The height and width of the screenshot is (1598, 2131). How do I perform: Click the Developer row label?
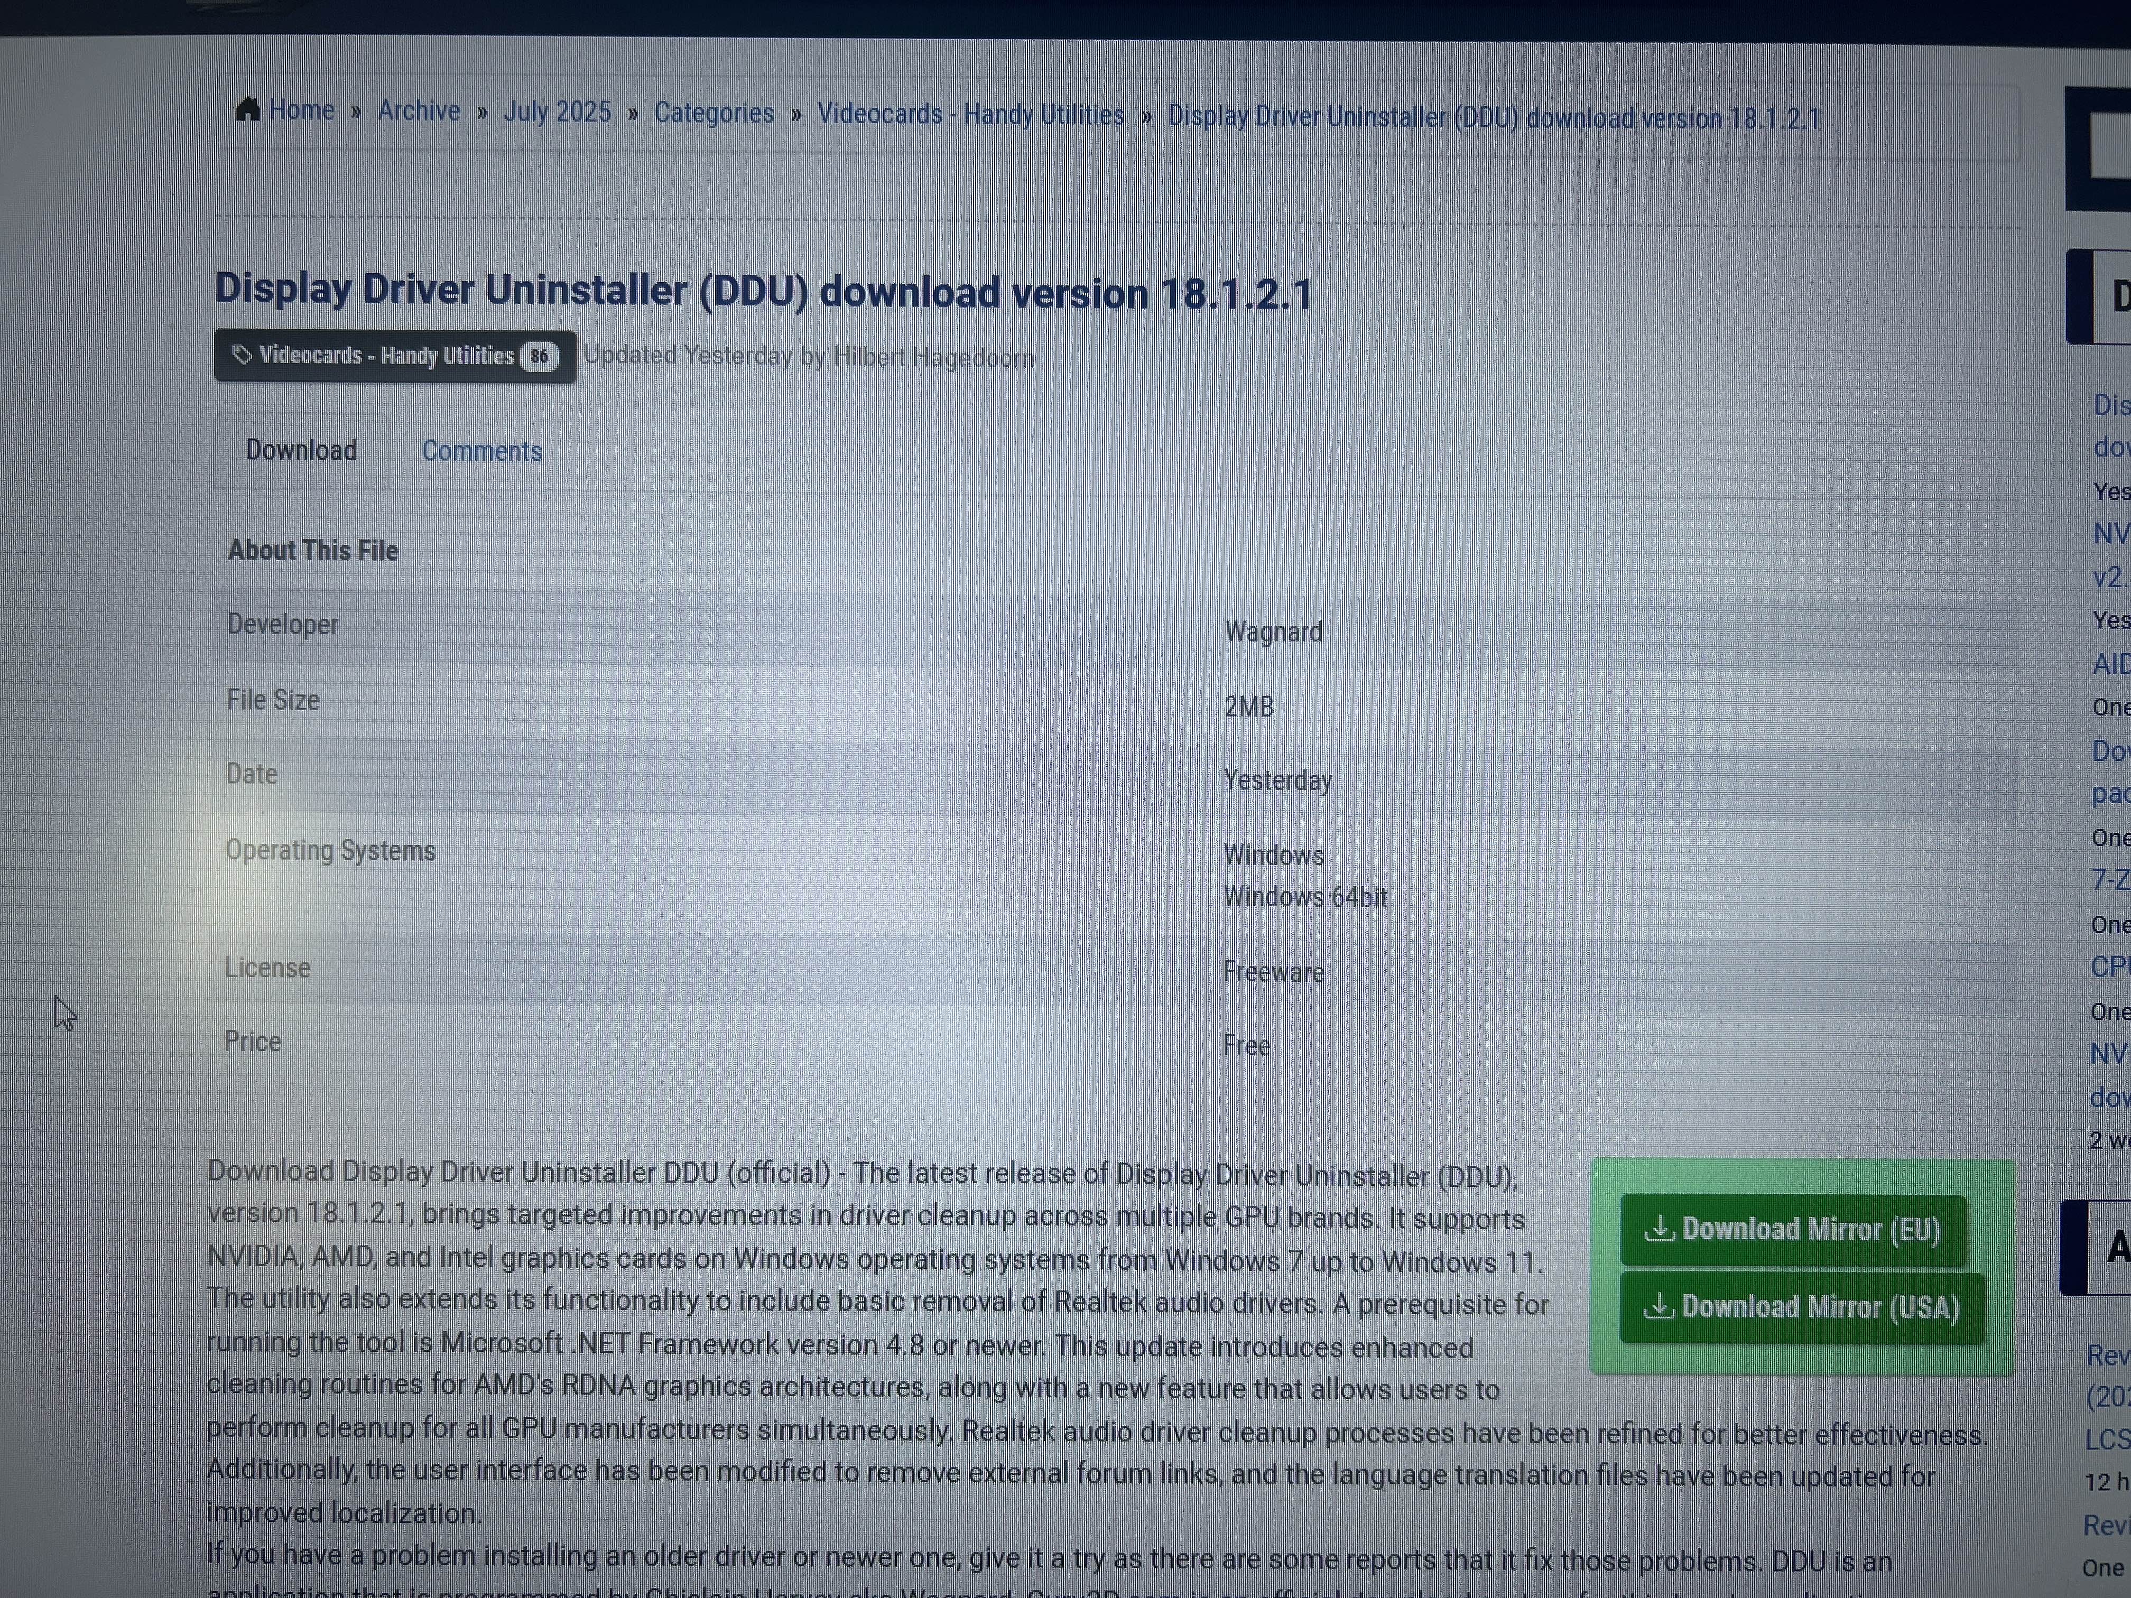point(283,624)
